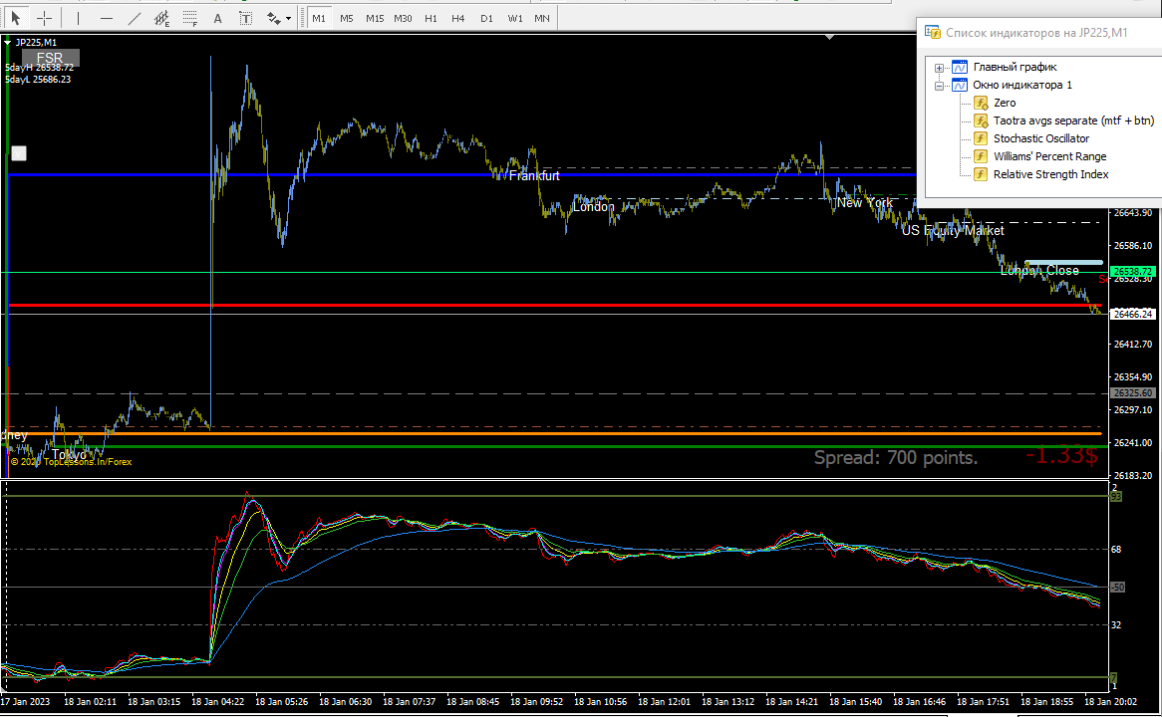Click the 18 Jan 12:01 time label
Image resolution: width=1162 pixels, height=717 pixels.
(x=664, y=701)
